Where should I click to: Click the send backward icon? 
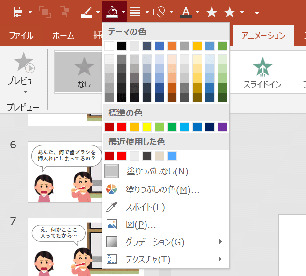pos(65,12)
